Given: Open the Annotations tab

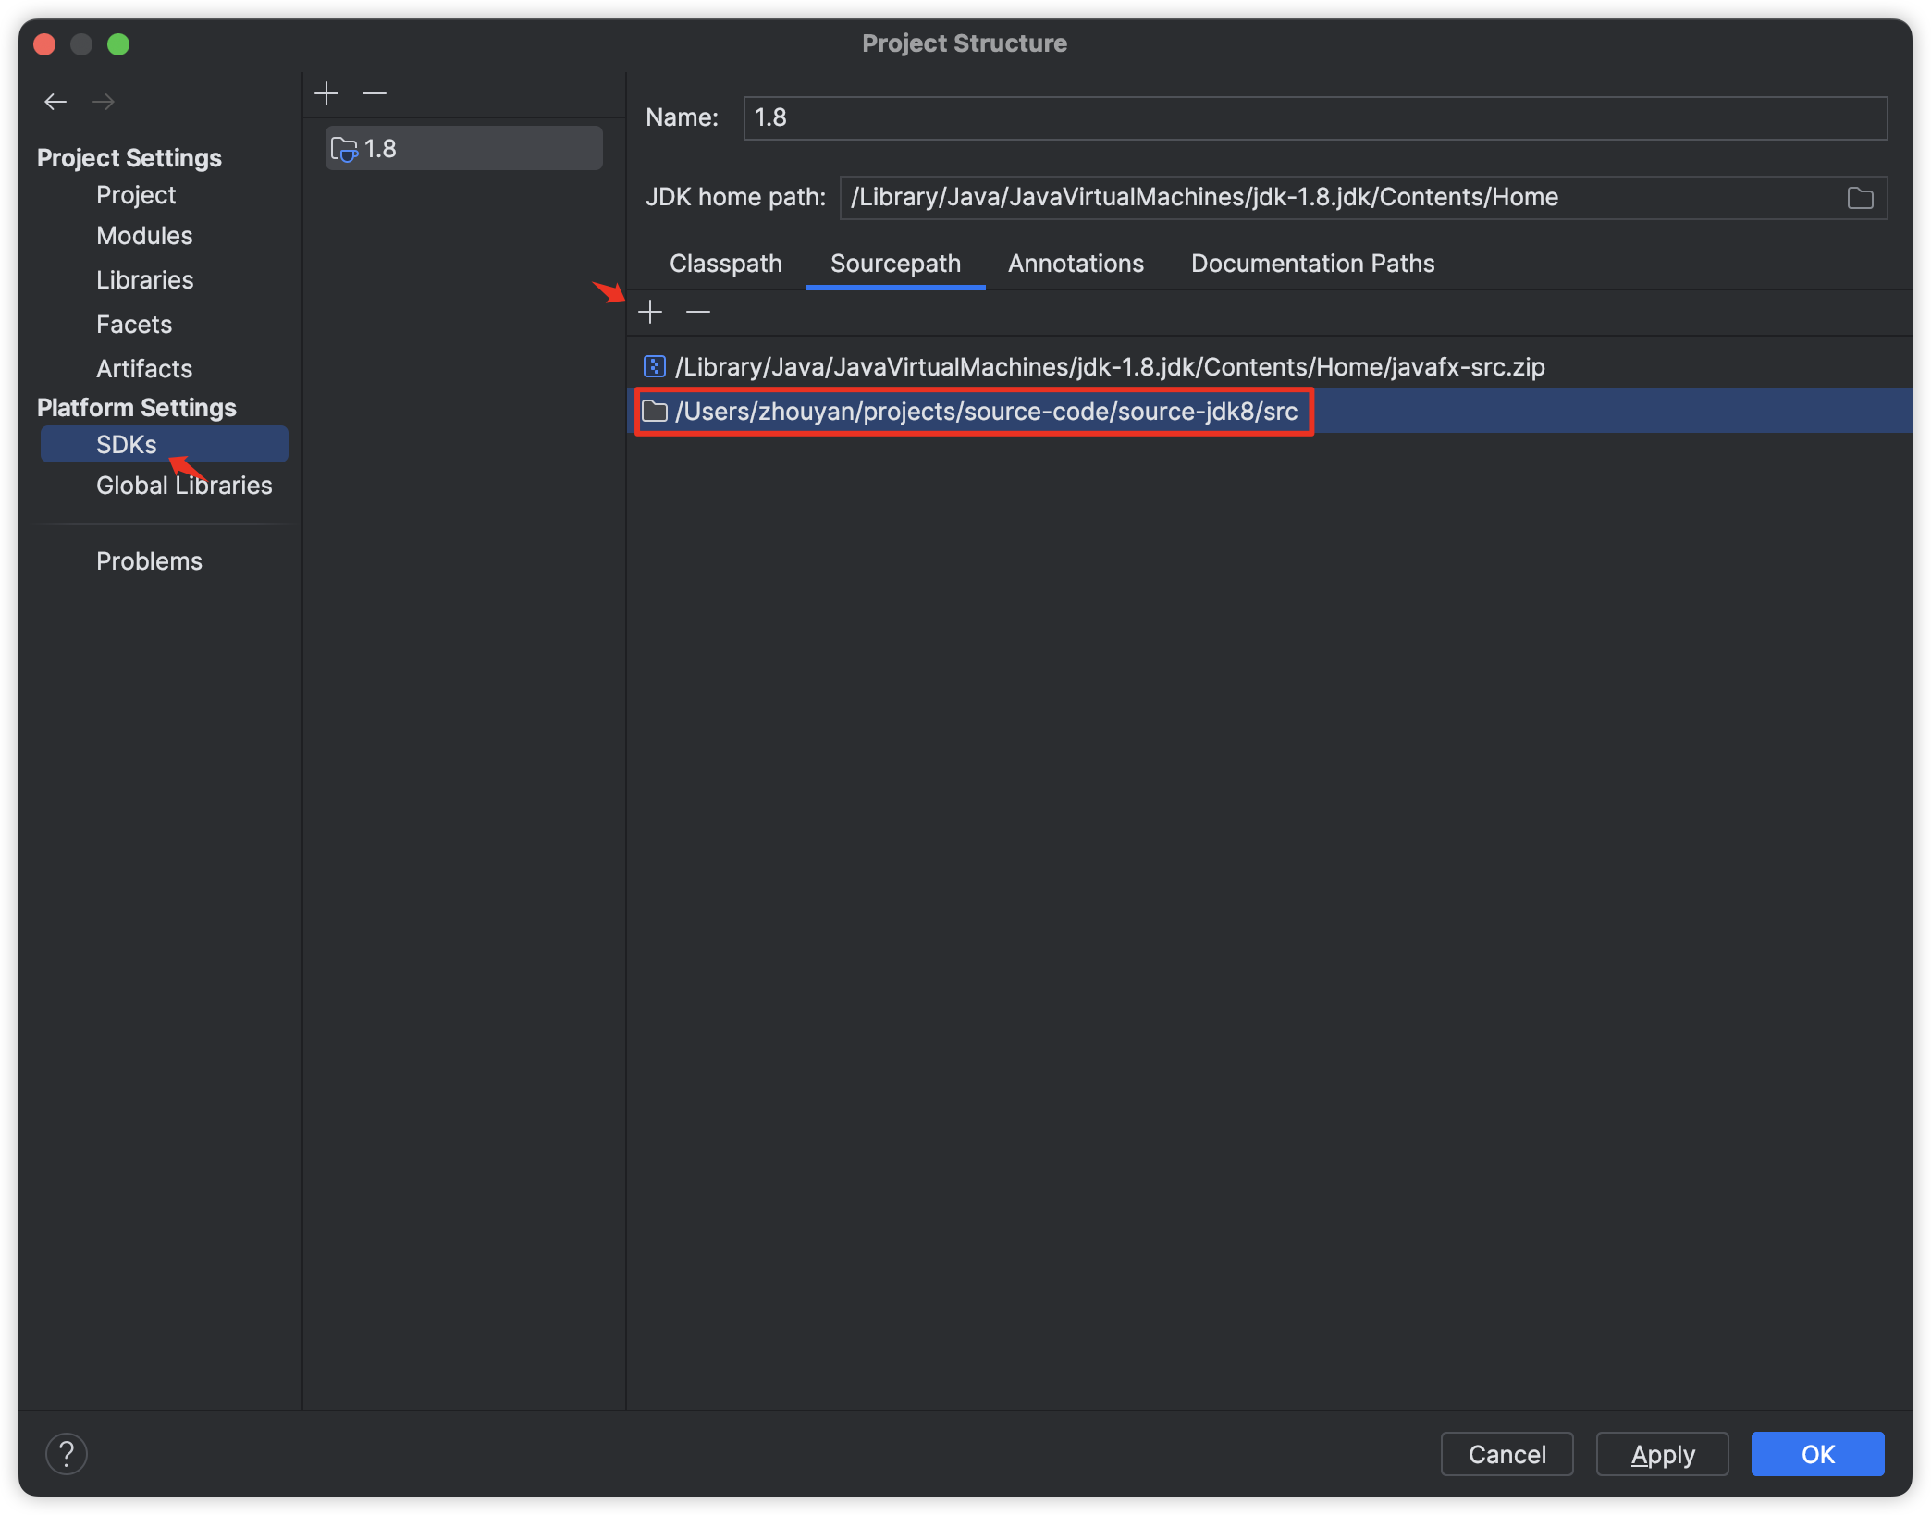Looking at the screenshot, I should click(1076, 264).
